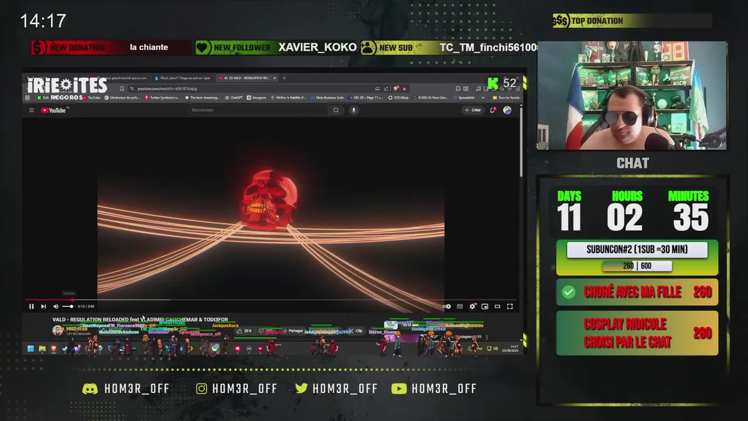Screen dimensions: 748x421
Task: Open VALD channel avatar
Action: click(57, 331)
